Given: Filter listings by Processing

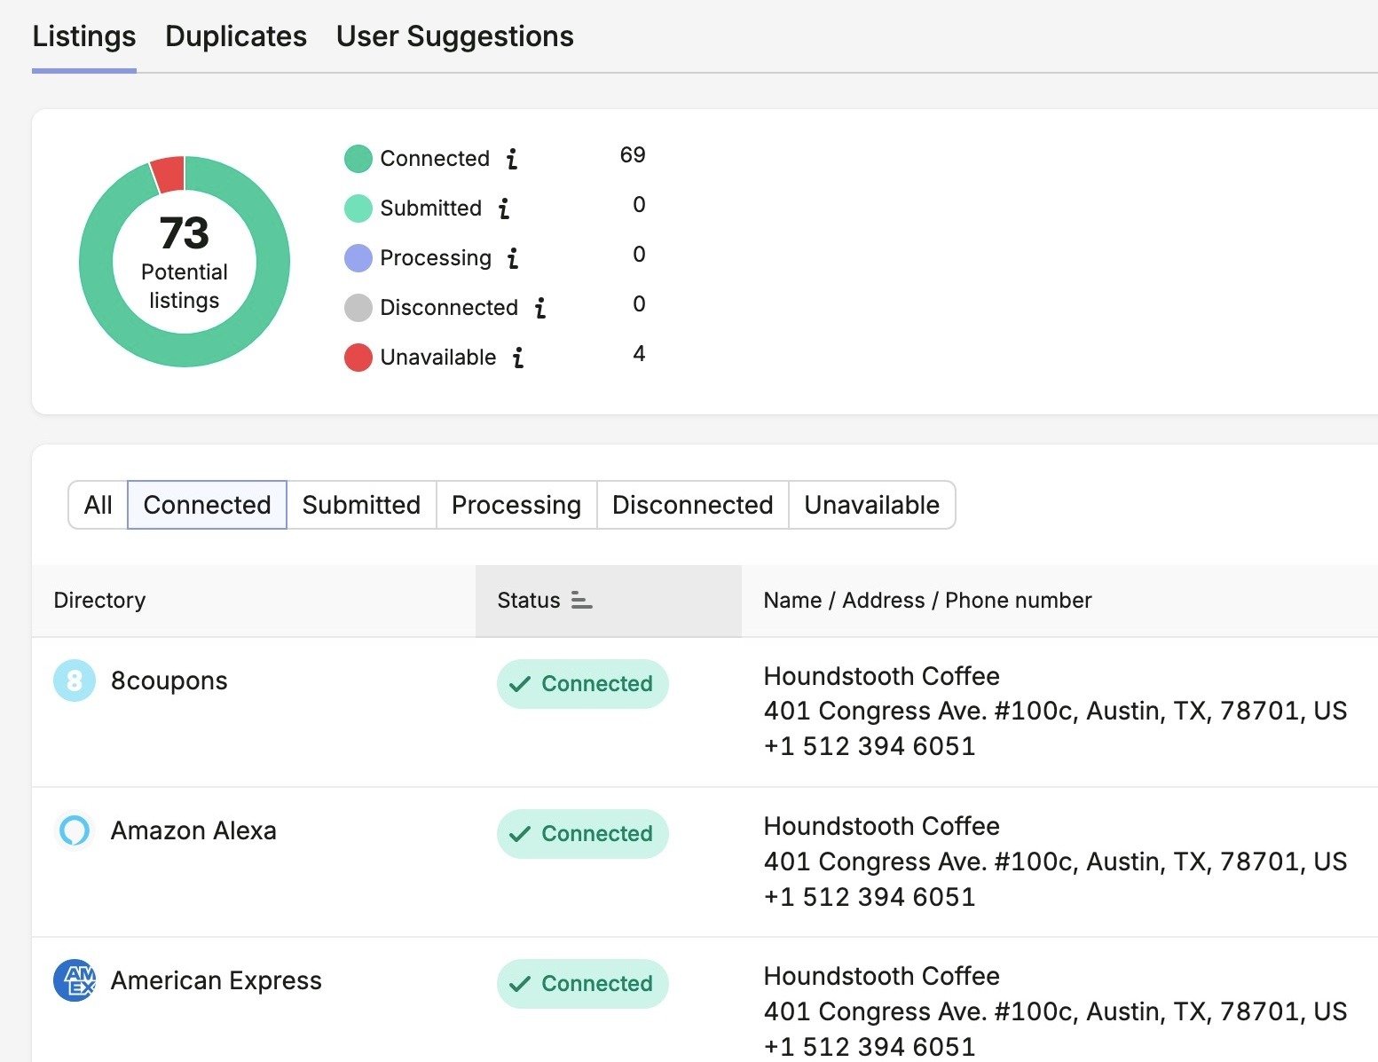Looking at the screenshot, I should (516, 505).
